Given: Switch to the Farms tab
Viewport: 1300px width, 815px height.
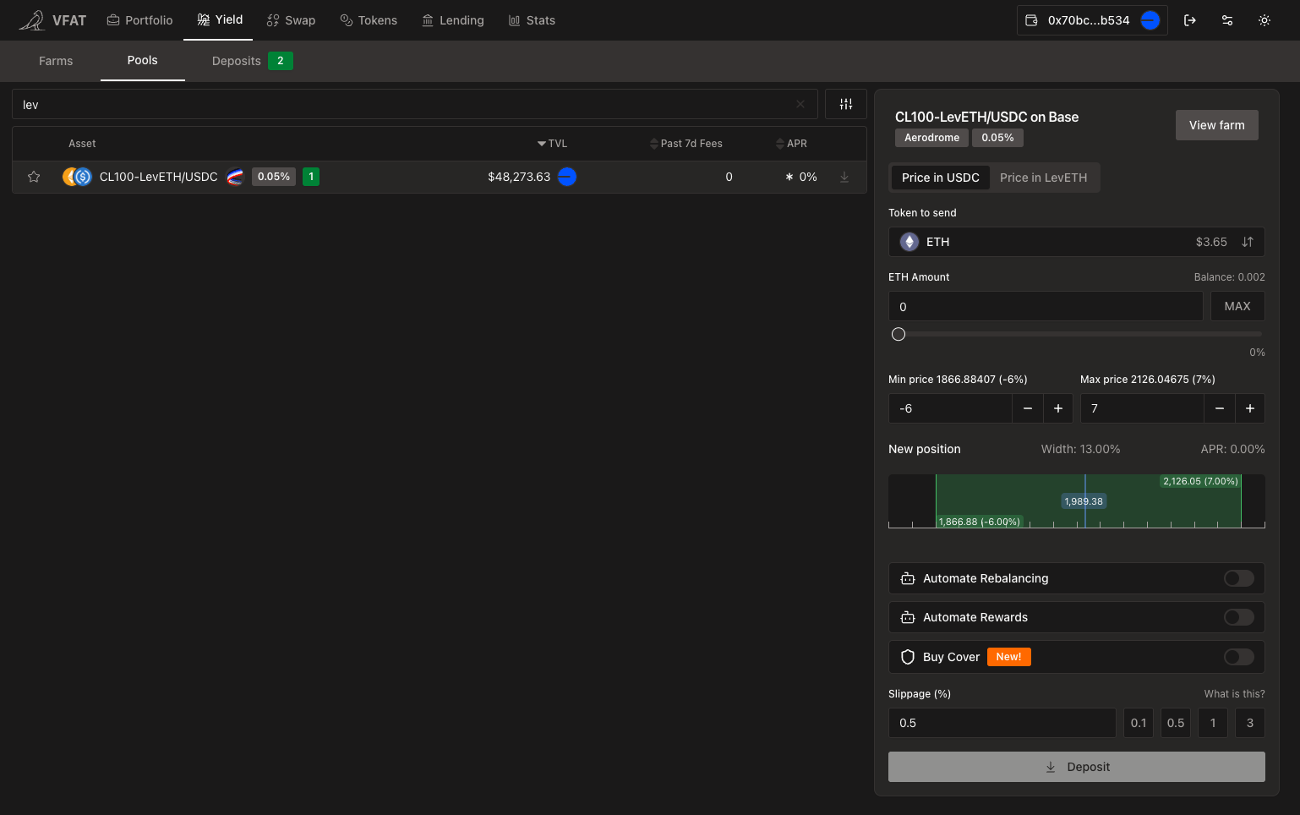Looking at the screenshot, I should pos(56,61).
